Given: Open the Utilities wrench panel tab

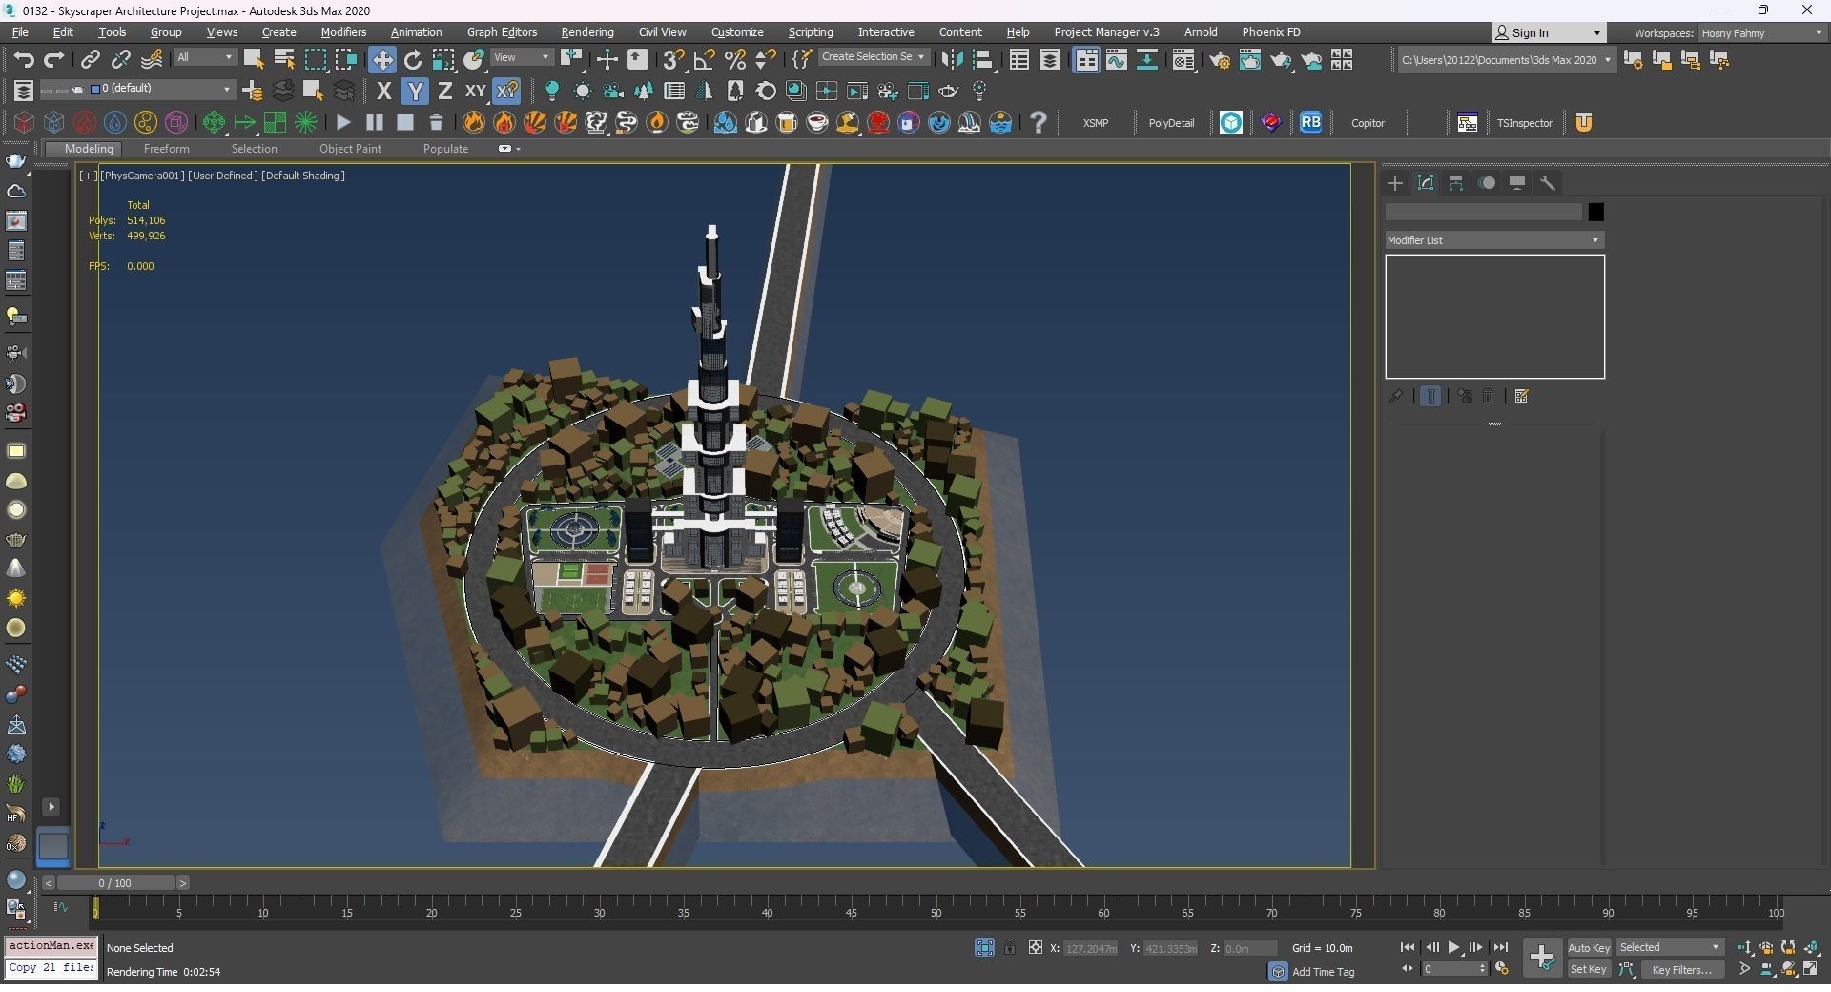Looking at the screenshot, I should pos(1548,183).
